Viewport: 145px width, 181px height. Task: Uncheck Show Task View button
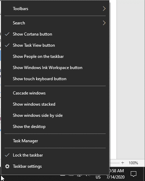tap(55, 45)
